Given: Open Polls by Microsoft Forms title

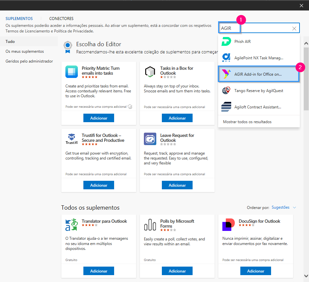Looking at the screenshot, I should 177,224.
